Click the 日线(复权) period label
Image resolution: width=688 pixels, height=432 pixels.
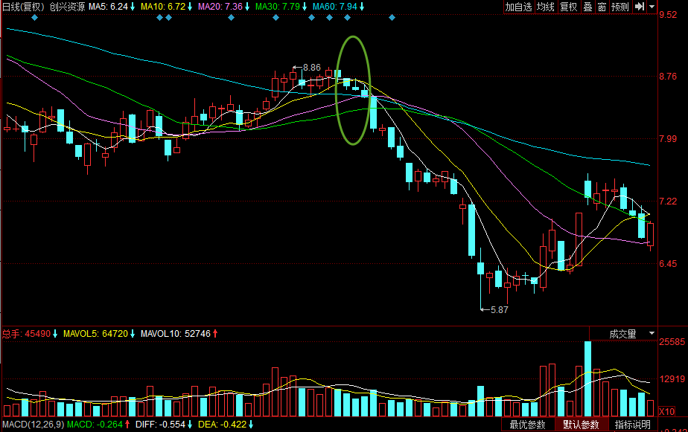[24, 7]
